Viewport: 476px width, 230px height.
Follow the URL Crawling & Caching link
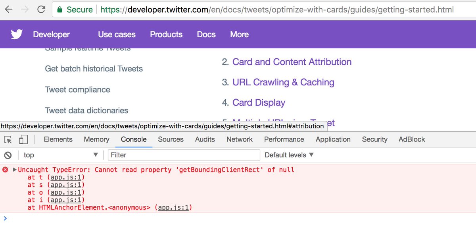click(283, 82)
